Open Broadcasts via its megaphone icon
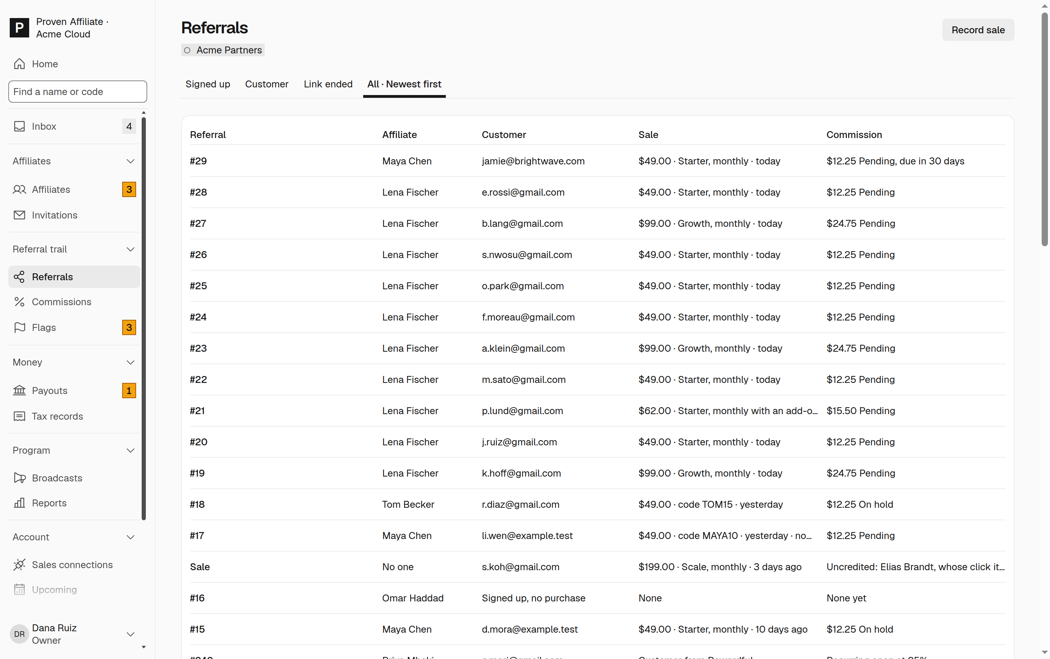The width and height of the screenshot is (1050, 659). click(x=19, y=478)
